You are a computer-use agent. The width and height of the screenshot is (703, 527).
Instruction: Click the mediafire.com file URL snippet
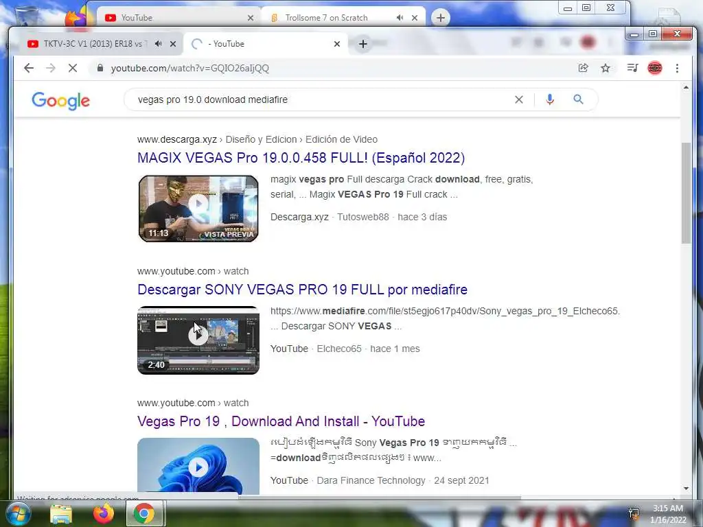click(445, 311)
